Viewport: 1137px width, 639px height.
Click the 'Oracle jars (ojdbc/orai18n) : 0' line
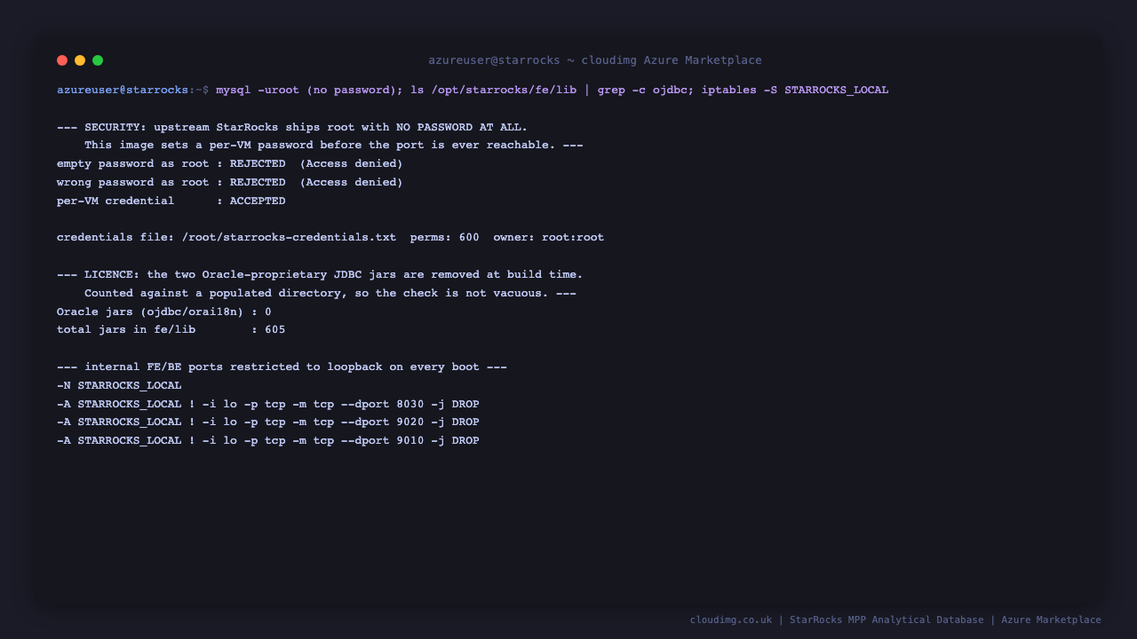(x=164, y=312)
